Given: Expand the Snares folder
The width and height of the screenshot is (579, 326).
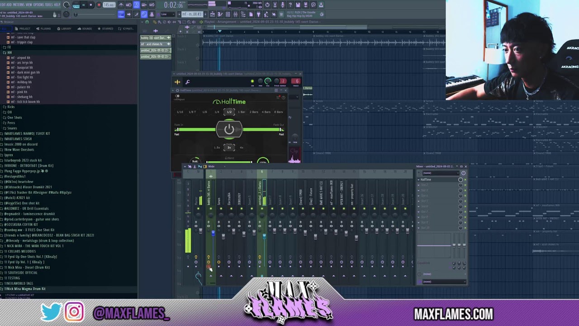Looking at the screenshot, I should tap(10, 129).
